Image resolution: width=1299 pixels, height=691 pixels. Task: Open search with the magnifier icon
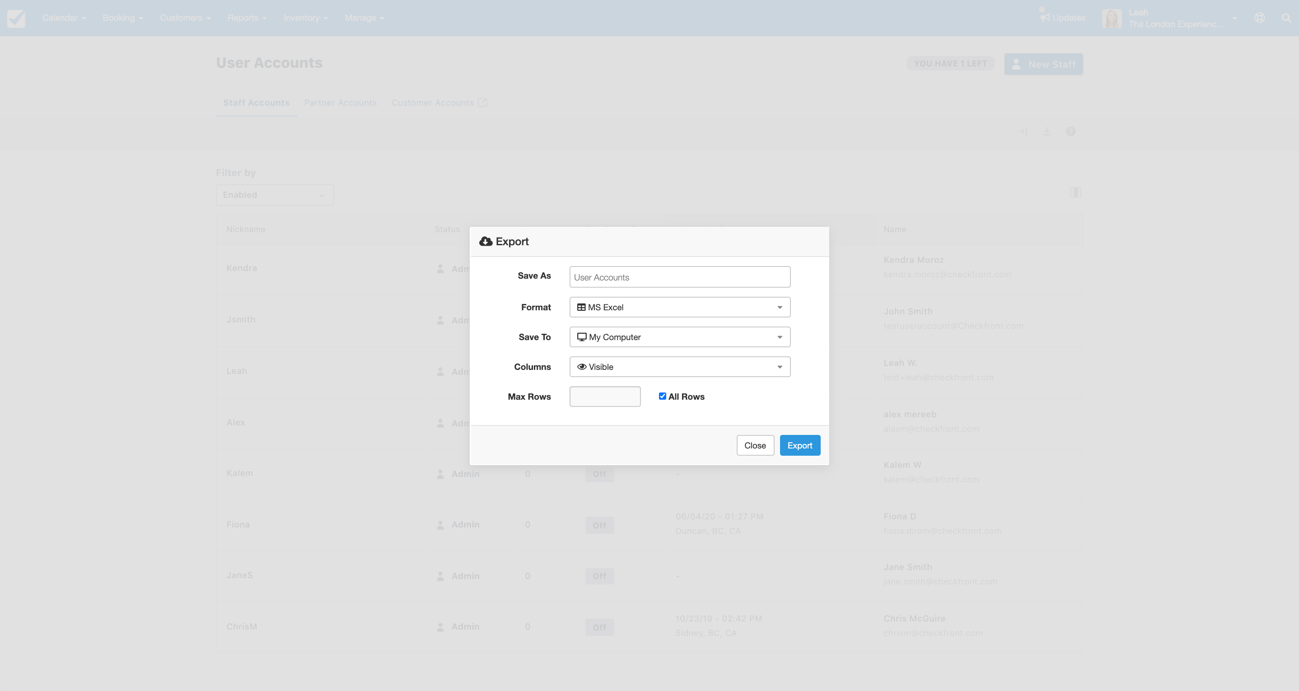1286,18
